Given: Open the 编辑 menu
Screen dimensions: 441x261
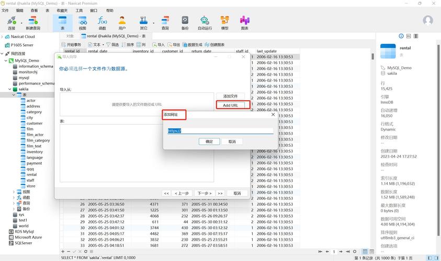Looking at the screenshot, I should click(x=20, y=10).
